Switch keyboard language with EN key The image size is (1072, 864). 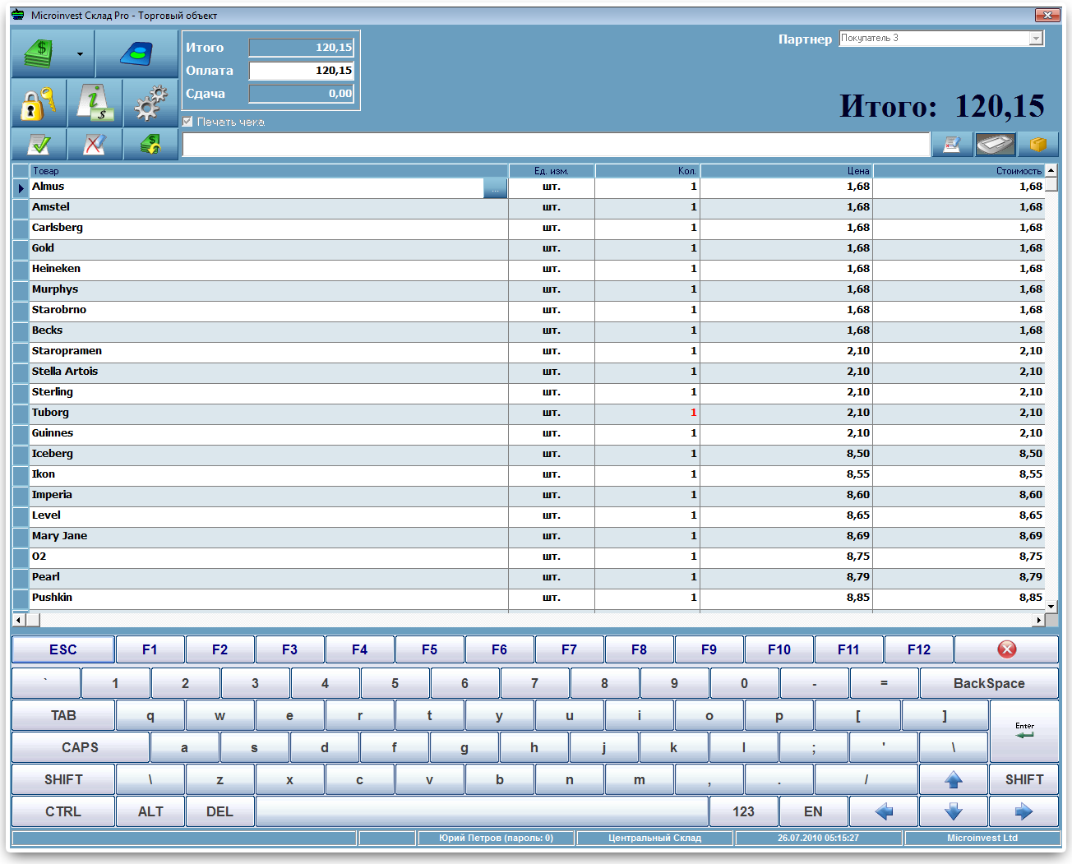pyautogui.click(x=813, y=811)
